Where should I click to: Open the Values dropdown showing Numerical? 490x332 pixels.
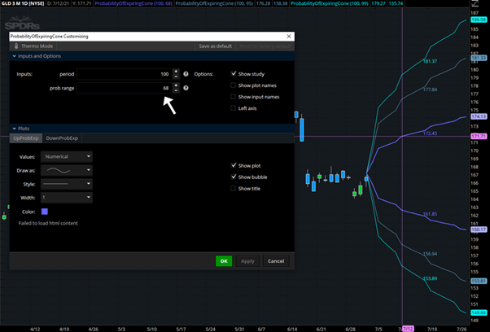[67, 156]
